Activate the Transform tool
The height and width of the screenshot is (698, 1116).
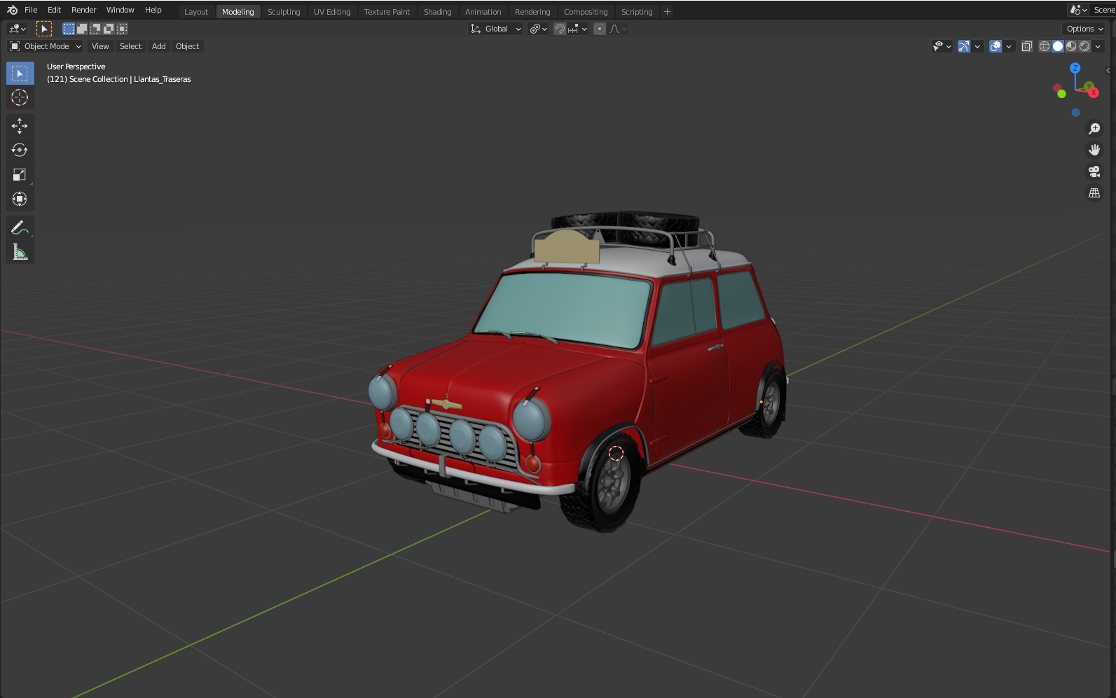click(20, 199)
